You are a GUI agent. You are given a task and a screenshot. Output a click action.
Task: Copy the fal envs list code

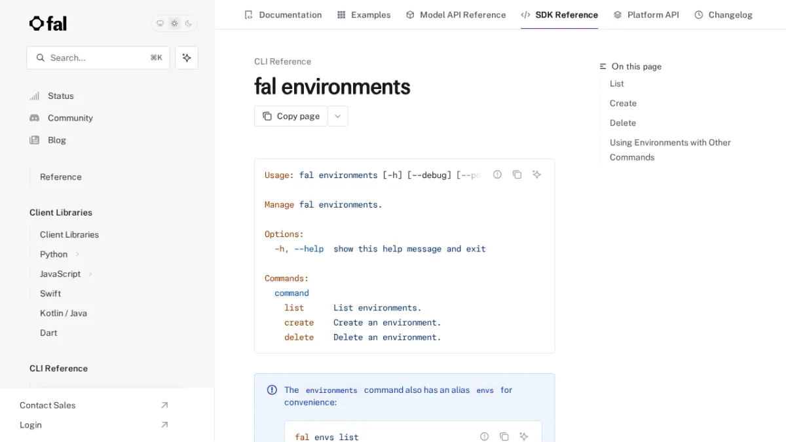point(504,436)
